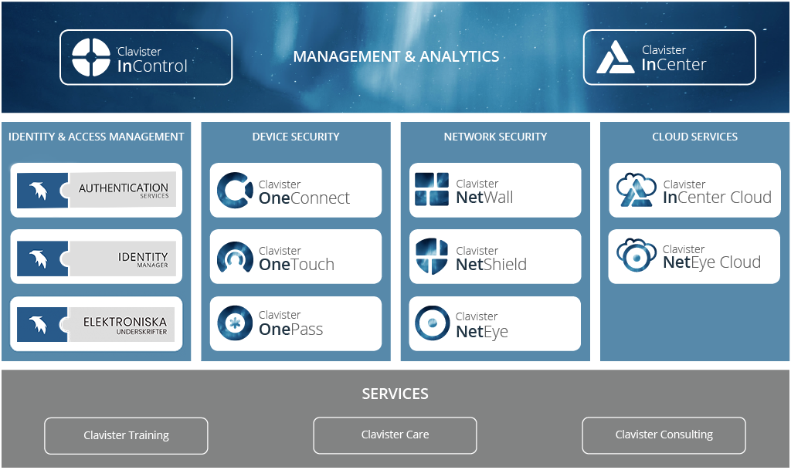Open the Clavister Care button
Image resolution: width=791 pixels, height=470 pixels.
click(x=395, y=435)
